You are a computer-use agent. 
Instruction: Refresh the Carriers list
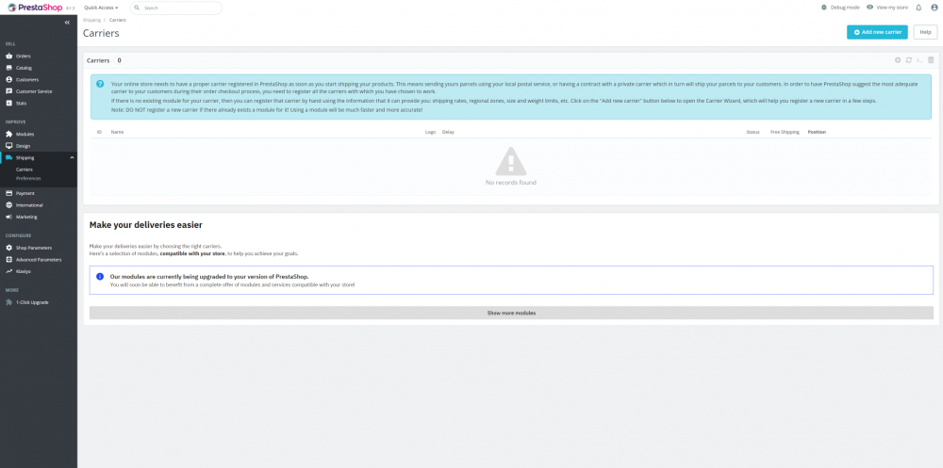tap(909, 60)
